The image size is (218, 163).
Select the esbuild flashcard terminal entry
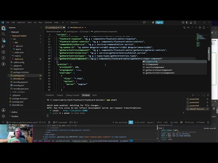(x=198, y=109)
